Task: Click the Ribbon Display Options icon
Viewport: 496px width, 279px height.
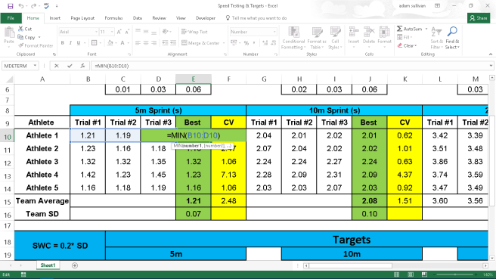Action: [437, 6]
